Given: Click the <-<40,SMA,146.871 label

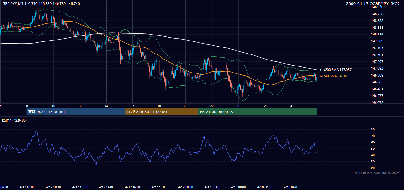Looking at the screenshot, I should click(334, 76).
